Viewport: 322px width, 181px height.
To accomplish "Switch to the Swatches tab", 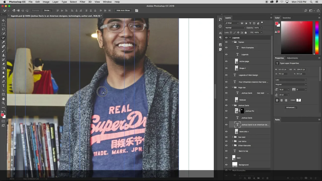I will pos(287,18).
